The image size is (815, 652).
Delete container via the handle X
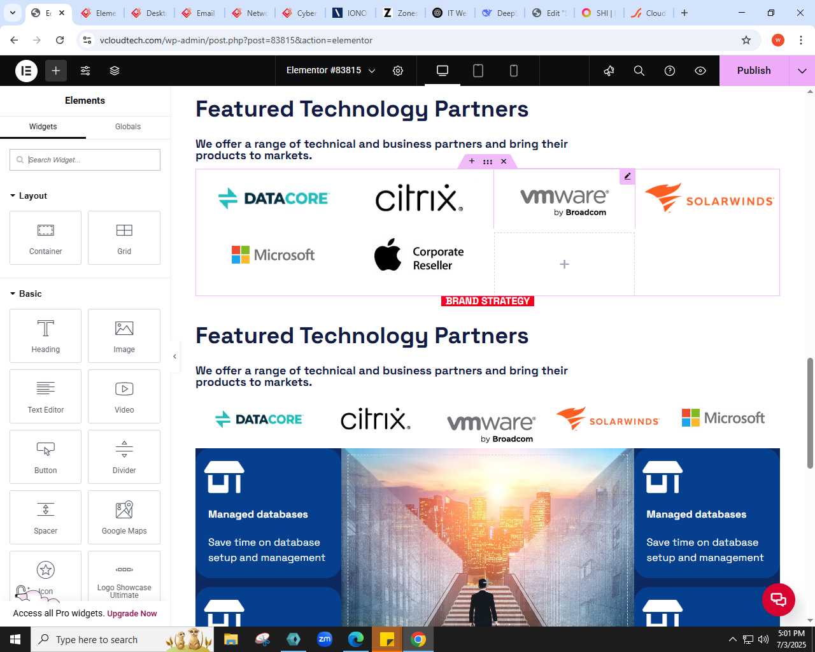[x=504, y=162]
